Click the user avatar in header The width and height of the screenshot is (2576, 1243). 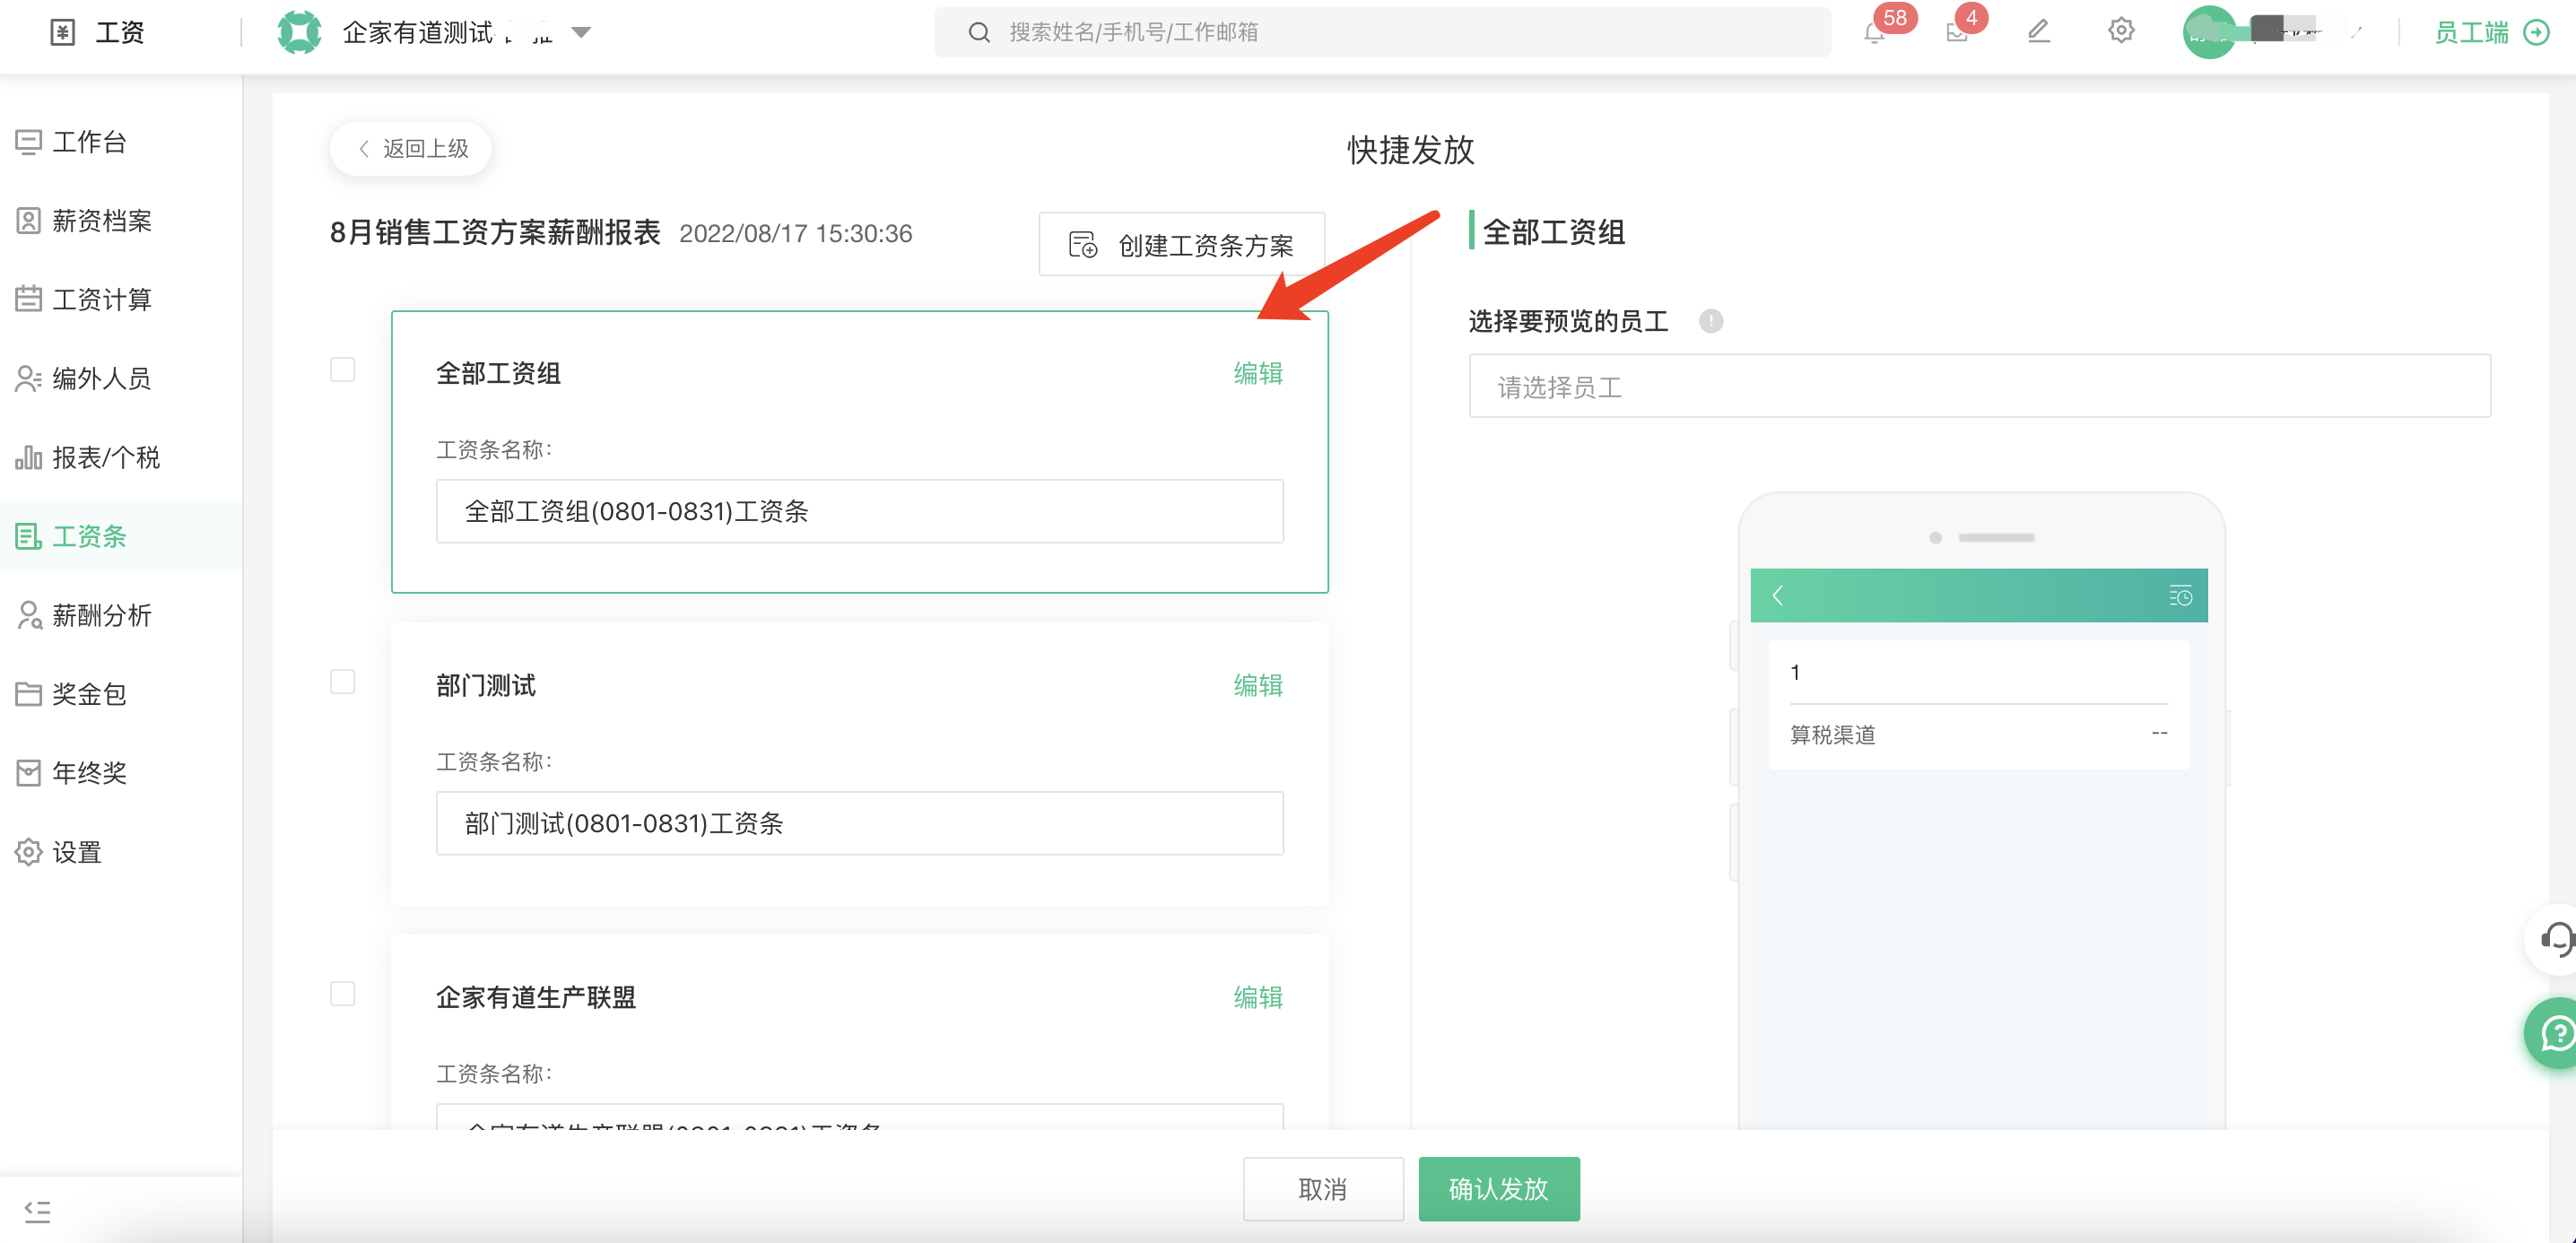(x=2209, y=32)
